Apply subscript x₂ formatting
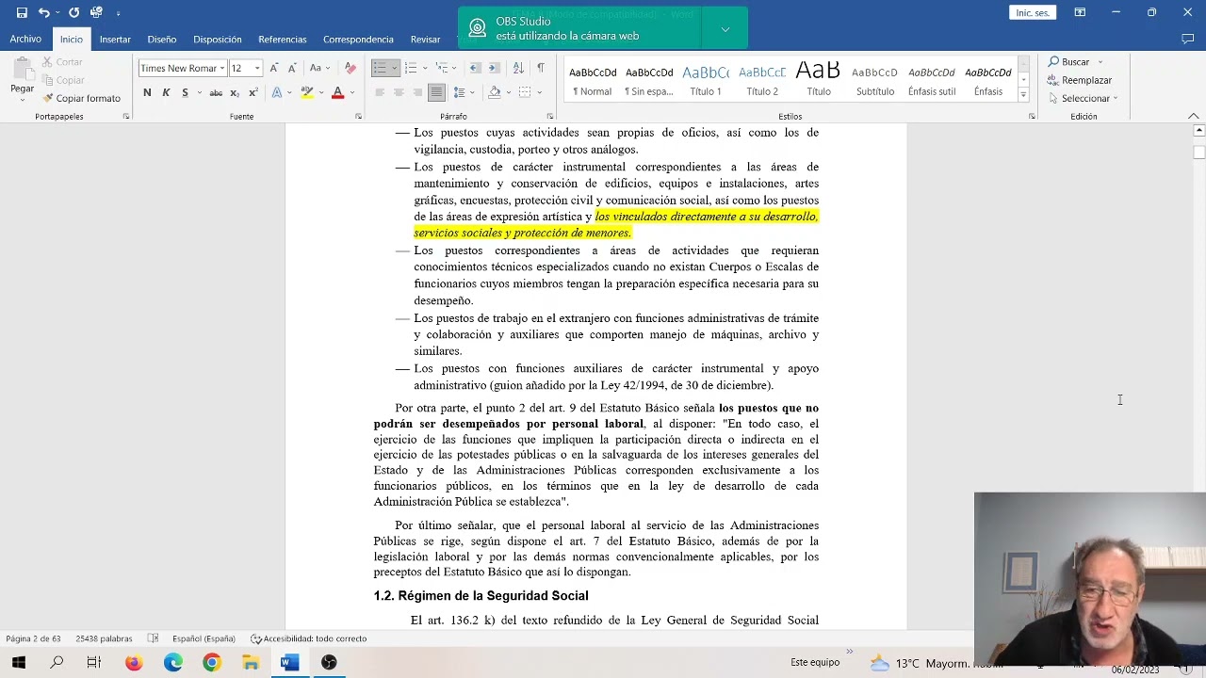1206x678 pixels. [235, 92]
